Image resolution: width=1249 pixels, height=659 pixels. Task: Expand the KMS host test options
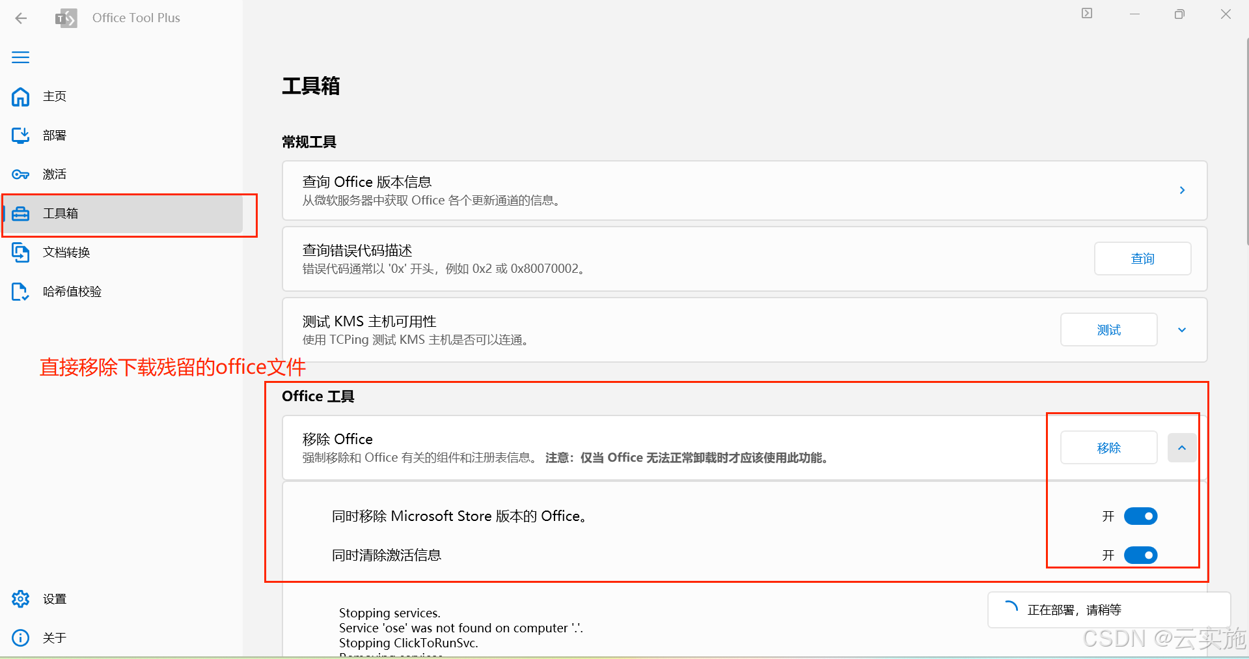pyautogui.click(x=1182, y=330)
